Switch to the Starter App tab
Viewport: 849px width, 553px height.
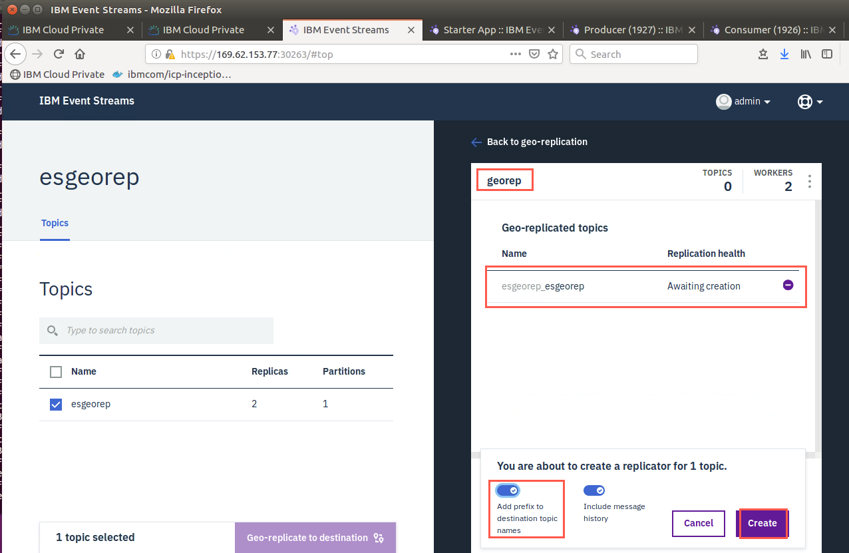(x=492, y=30)
